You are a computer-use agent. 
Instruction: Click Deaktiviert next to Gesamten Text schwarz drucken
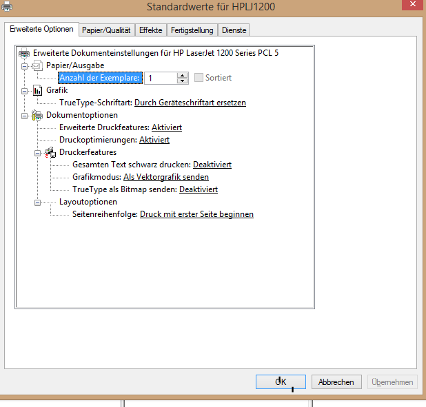point(212,165)
